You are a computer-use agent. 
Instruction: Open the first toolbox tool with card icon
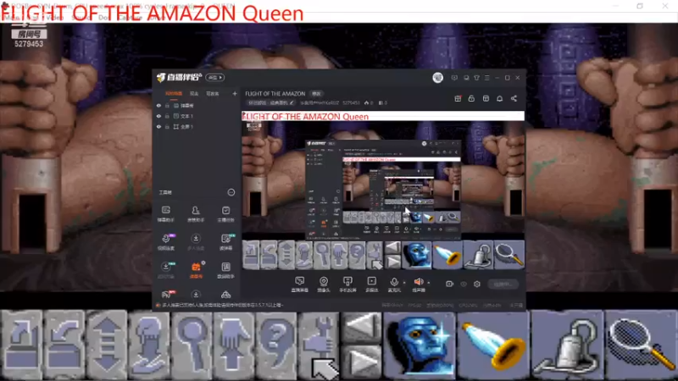coord(166,213)
